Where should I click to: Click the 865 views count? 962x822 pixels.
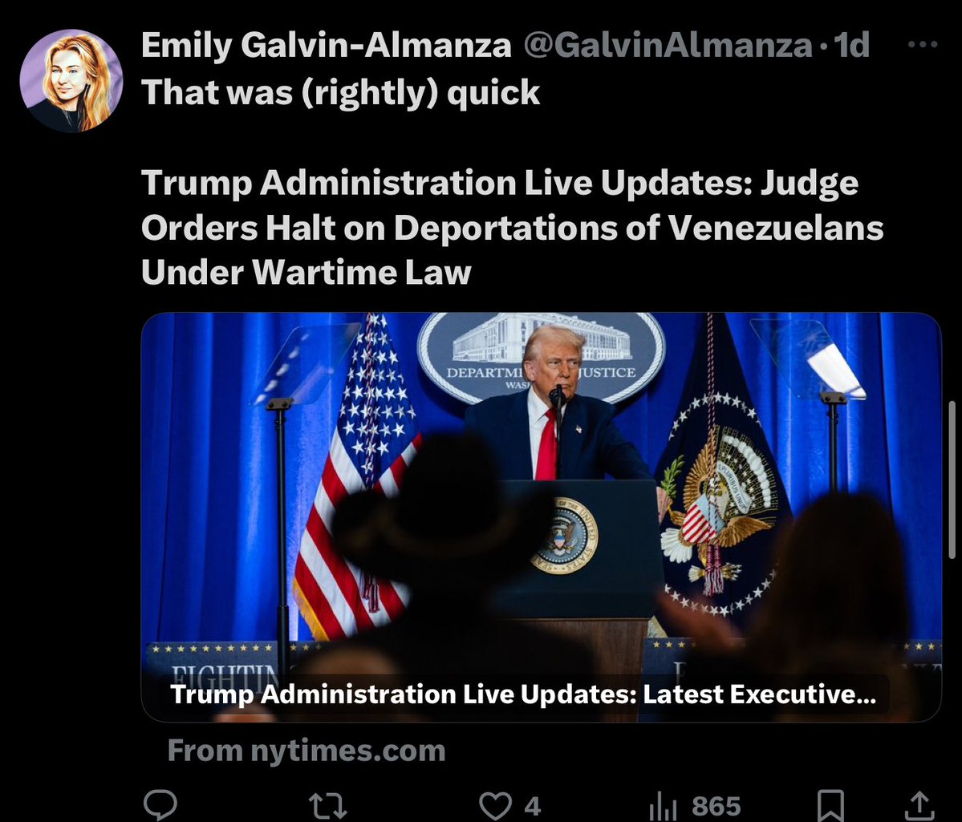click(x=716, y=806)
